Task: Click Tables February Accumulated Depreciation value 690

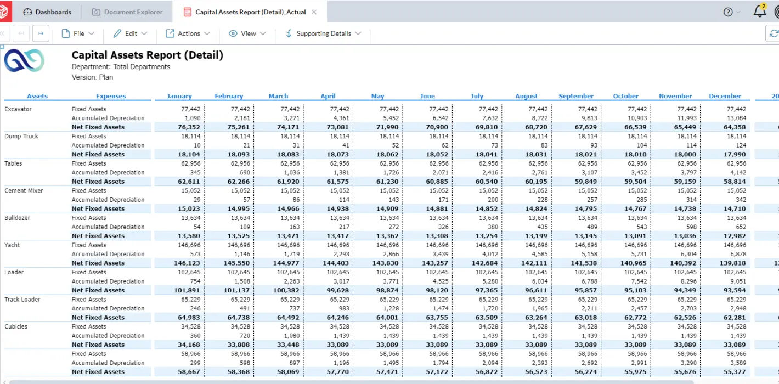Action: [x=245, y=172]
